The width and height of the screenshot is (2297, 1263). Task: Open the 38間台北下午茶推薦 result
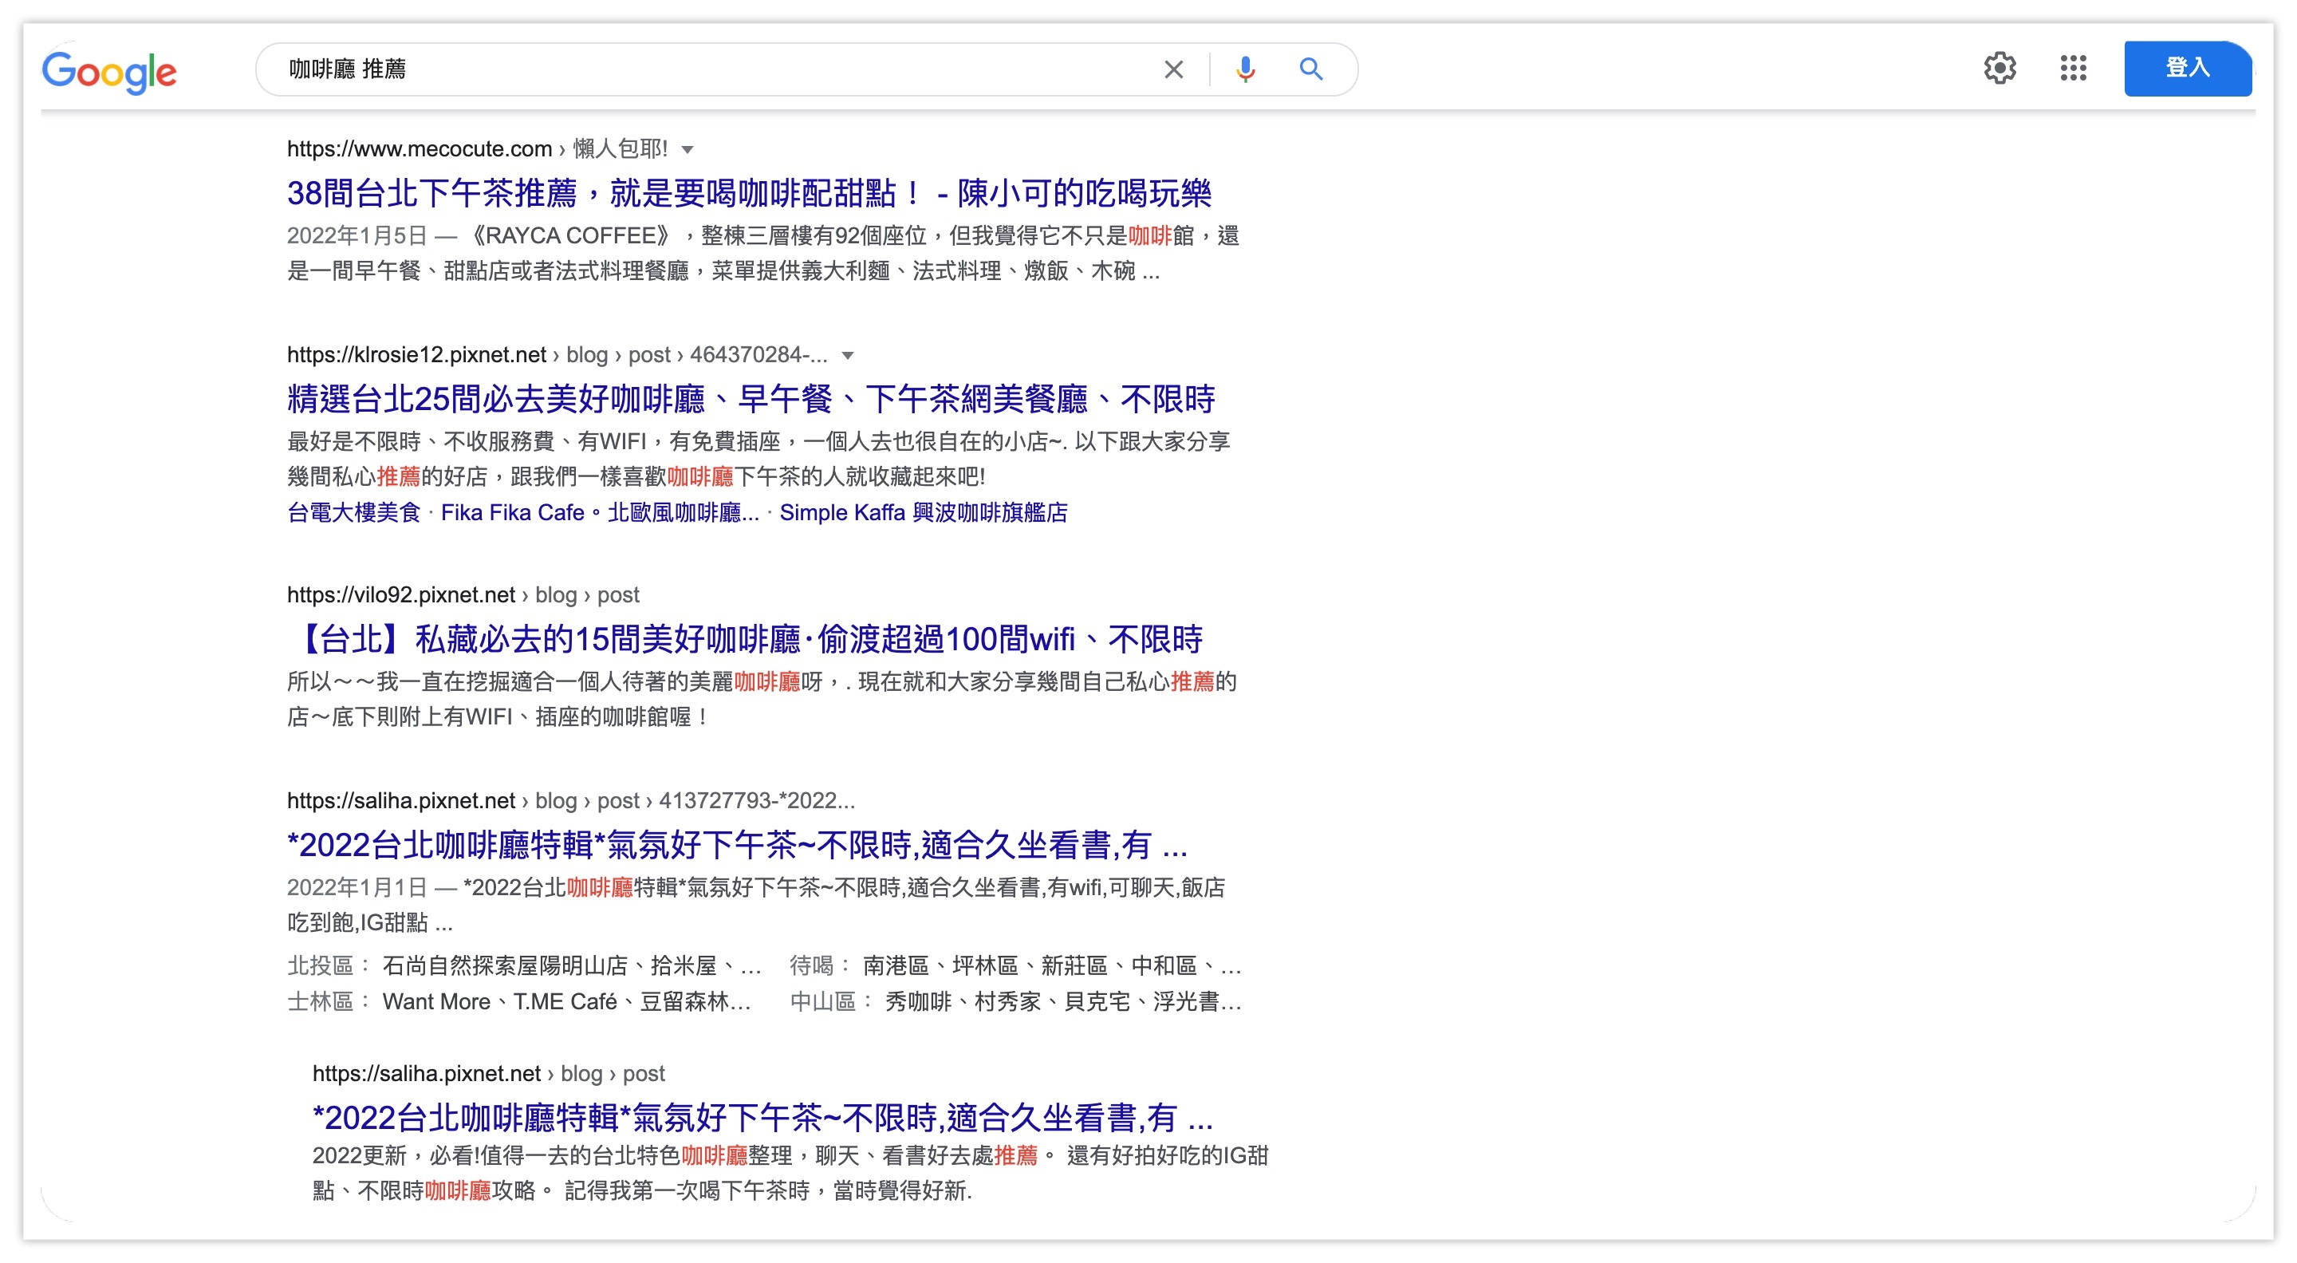coord(748,192)
